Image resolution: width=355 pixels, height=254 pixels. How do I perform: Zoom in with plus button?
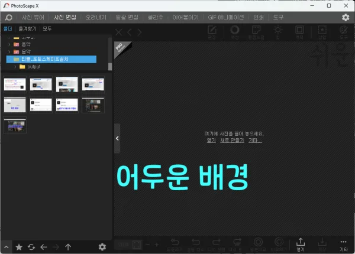(157, 245)
